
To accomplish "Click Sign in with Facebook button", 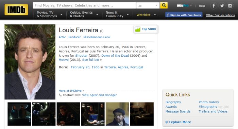I will [184, 15].
